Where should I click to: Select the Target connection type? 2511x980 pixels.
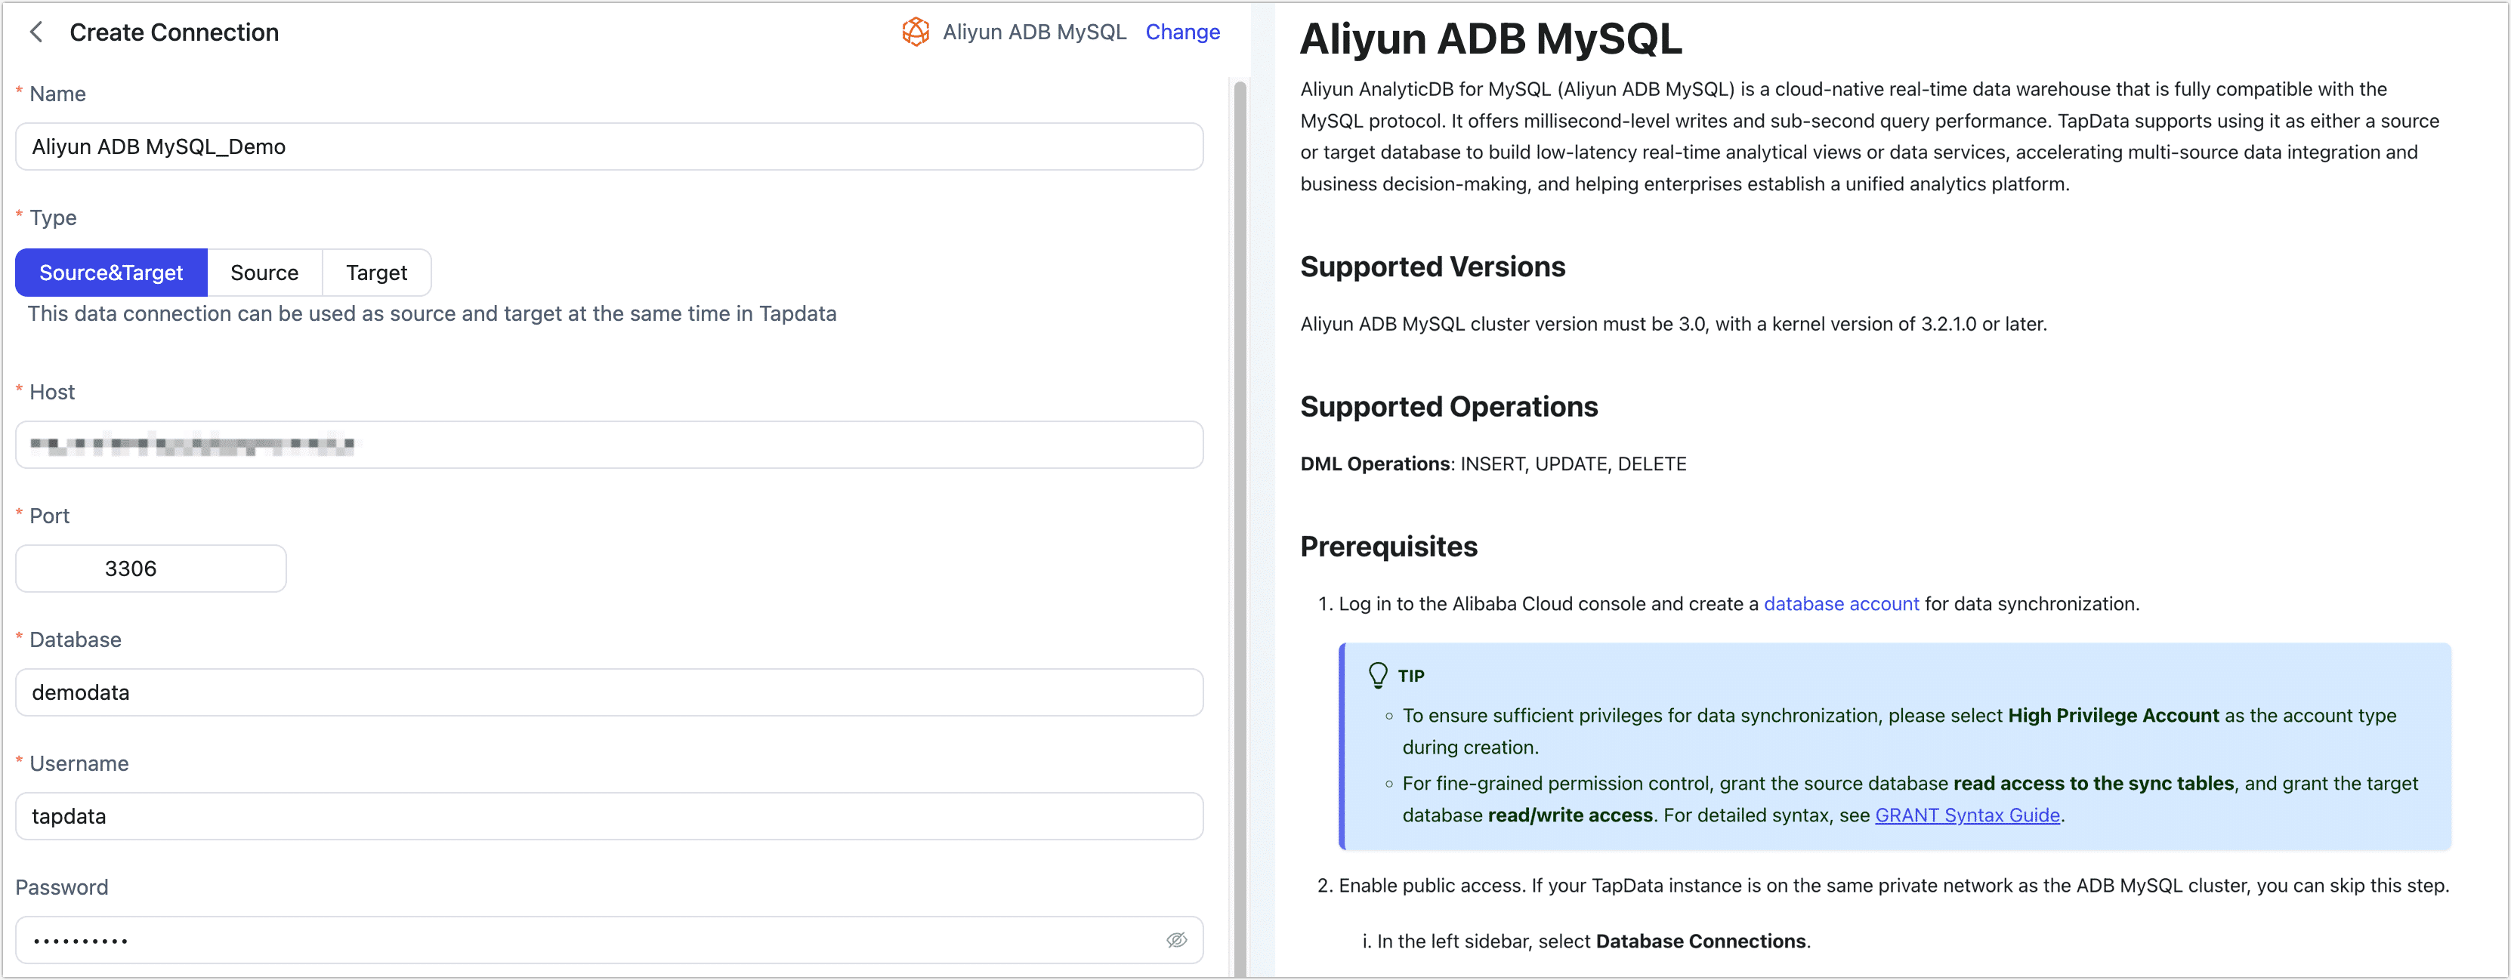pyautogui.click(x=376, y=273)
